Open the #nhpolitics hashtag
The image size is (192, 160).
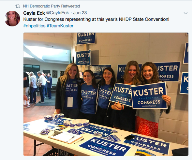click(35, 26)
